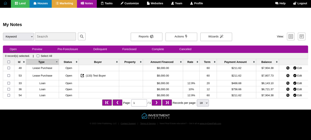311x140 pixels.
Task: Click the next page arrow
Action: 156,103
